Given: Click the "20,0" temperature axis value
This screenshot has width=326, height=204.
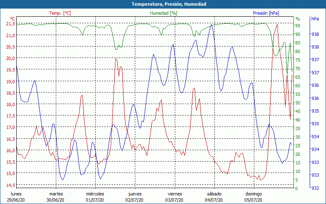Looking at the screenshot, I should 11,58.
